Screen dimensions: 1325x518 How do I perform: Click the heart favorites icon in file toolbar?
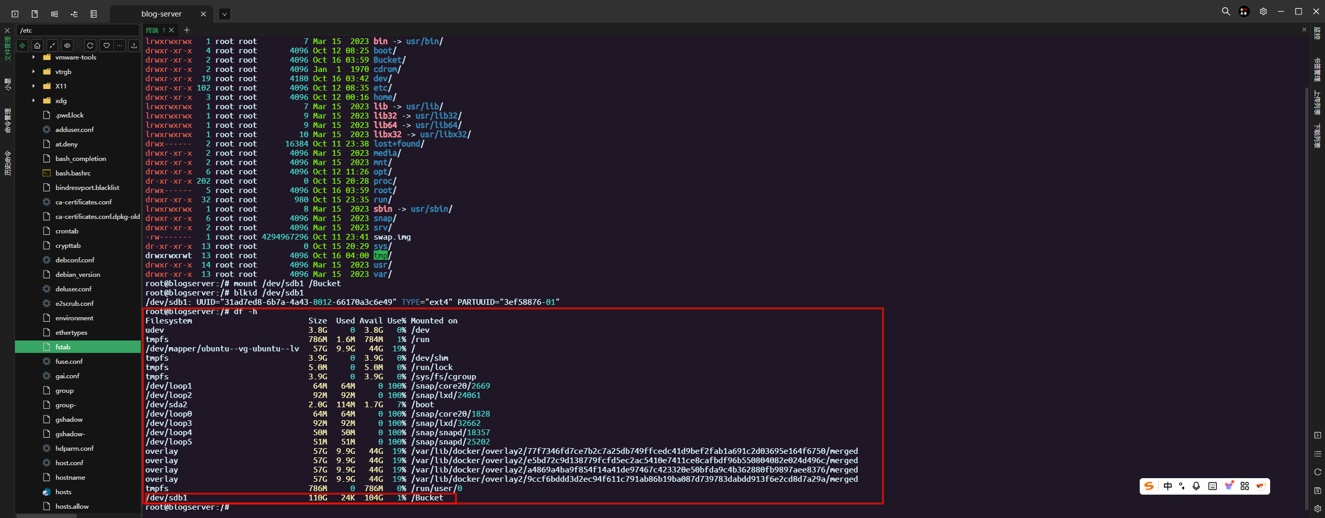coord(107,46)
